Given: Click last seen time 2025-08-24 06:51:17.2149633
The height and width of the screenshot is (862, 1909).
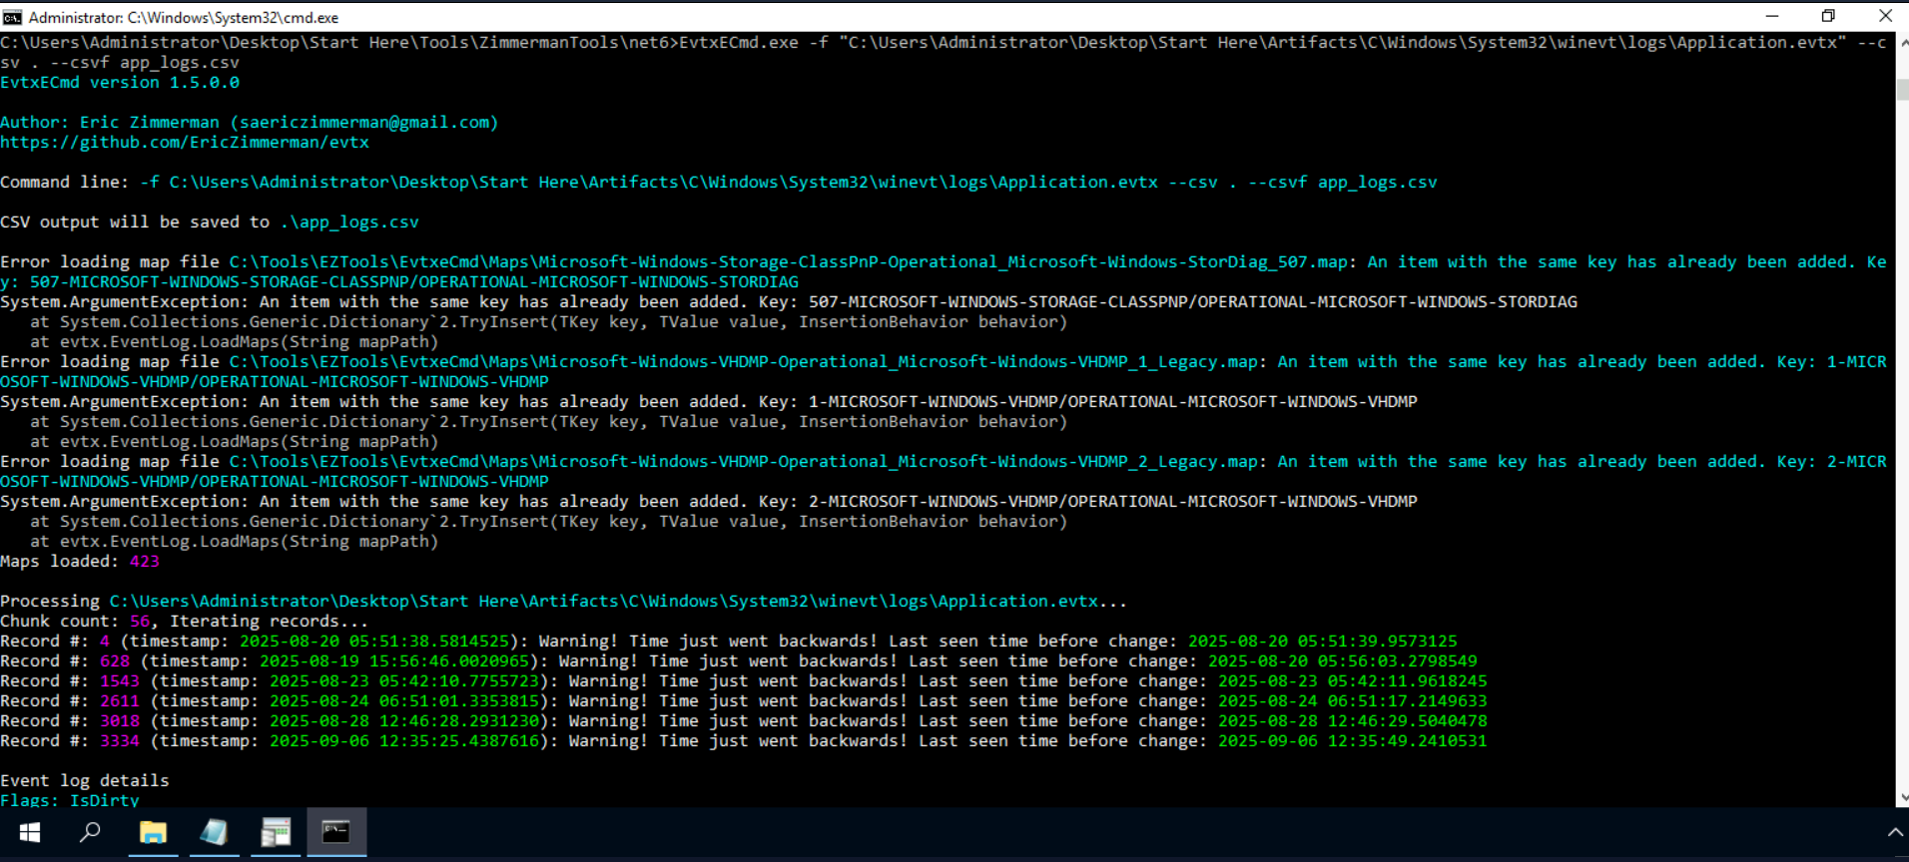Looking at the screenshot, I should [1353, 700].
